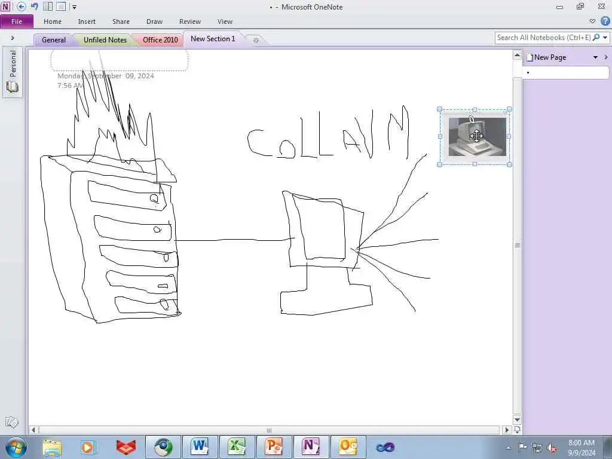Click the picture's right-middle resize handle
Viewport: 612px width, 459px height.
coord(509,137)
